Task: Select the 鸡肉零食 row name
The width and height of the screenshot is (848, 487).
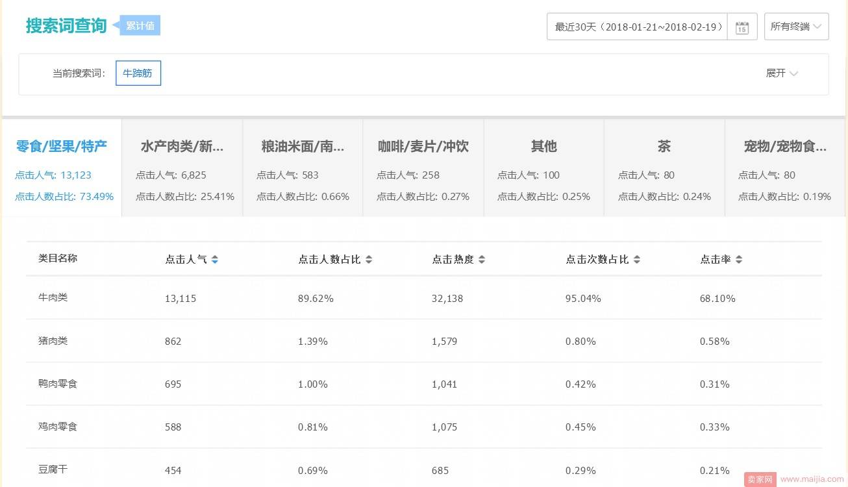Action: coord(58,426)
